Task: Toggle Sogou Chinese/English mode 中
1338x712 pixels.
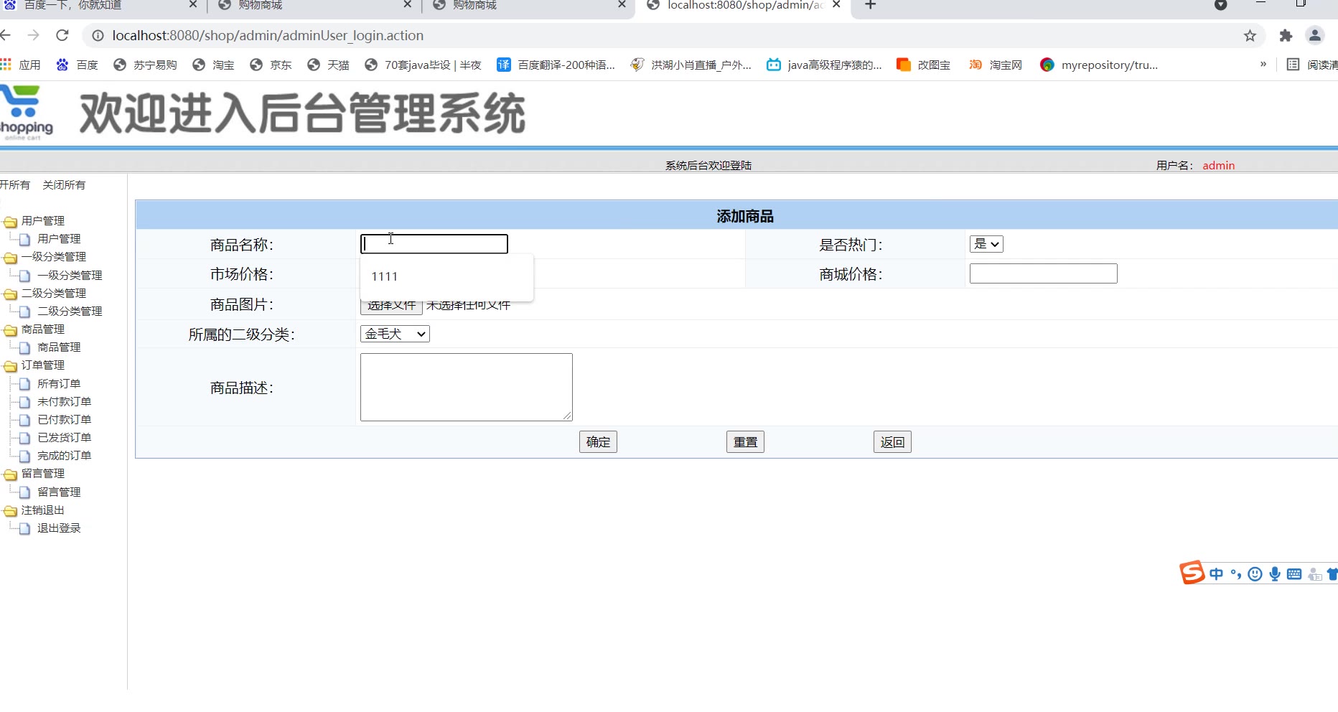Action: tap(1216, 574)
